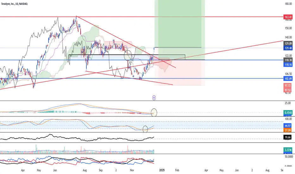Click the red 163.41 price label
Screen dimensions: 295x174
pyautogui.click(x=288, y=17)
